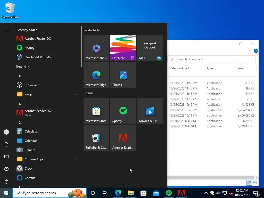Sort Explorer files by Size column
Viewport: 264px width, 198px height.
pyautogui.click(x=240, y=68)
